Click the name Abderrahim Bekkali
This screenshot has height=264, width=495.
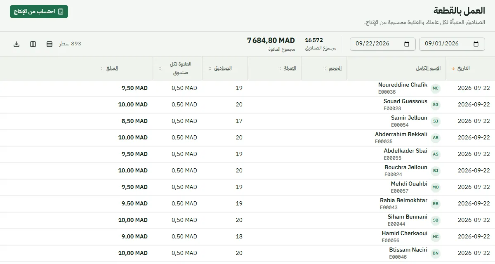401,134
